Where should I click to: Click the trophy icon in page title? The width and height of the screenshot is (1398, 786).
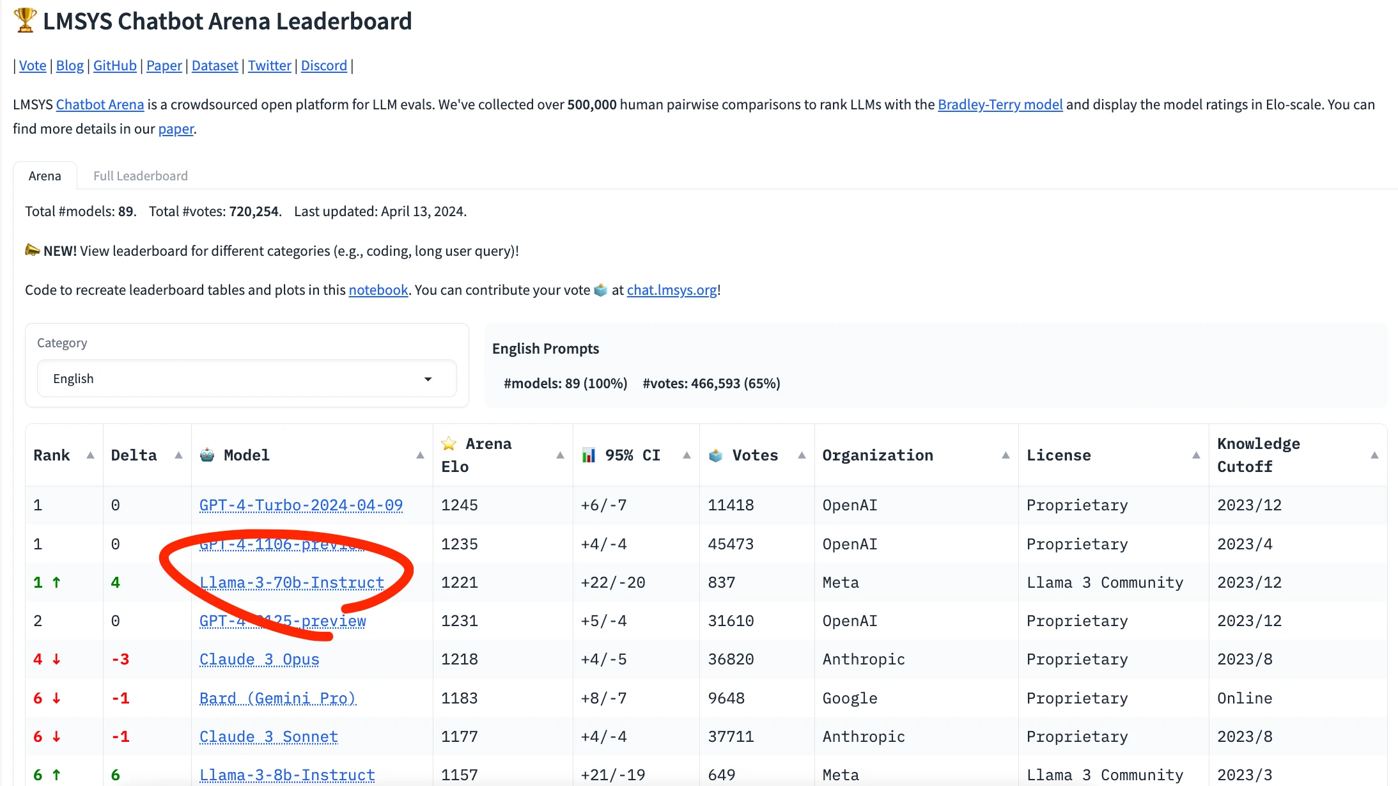25,20
